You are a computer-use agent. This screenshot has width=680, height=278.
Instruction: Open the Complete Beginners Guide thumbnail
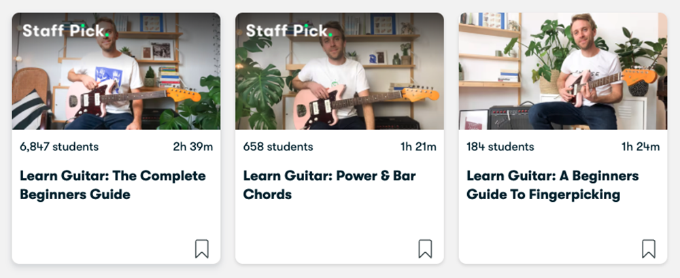point(116,71)
